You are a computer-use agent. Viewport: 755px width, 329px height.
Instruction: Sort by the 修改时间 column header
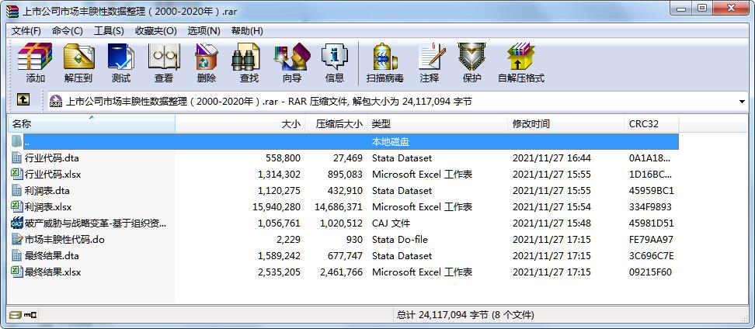[565, 124]
